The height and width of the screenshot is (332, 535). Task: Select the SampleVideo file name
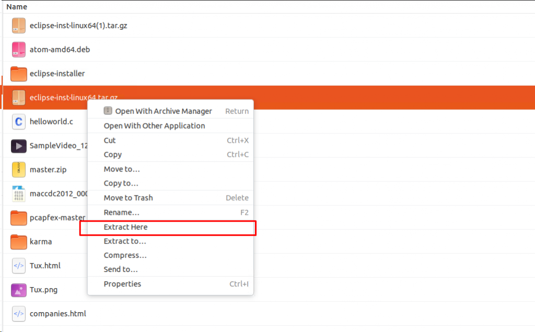point(59,146)
